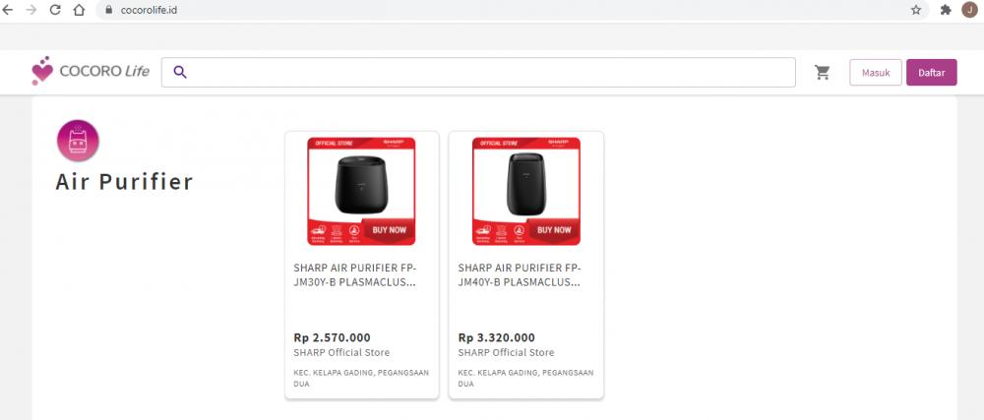This screenshot has width=984, height=420.
Task: Open the FP-JM40Y-B product image
Action: click(525, 191)
